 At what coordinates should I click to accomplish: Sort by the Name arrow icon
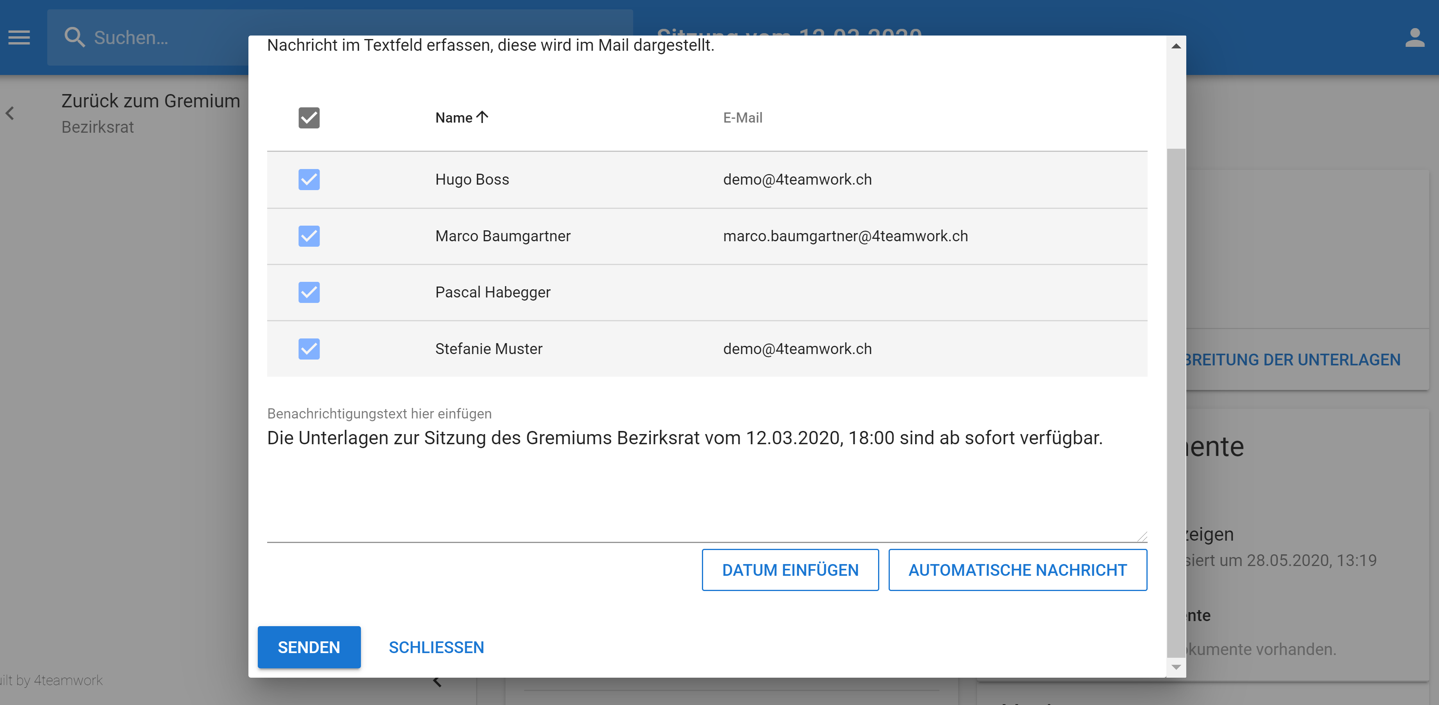point(483,117)
